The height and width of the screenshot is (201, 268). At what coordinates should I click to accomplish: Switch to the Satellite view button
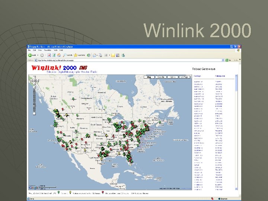pos(161,77)
